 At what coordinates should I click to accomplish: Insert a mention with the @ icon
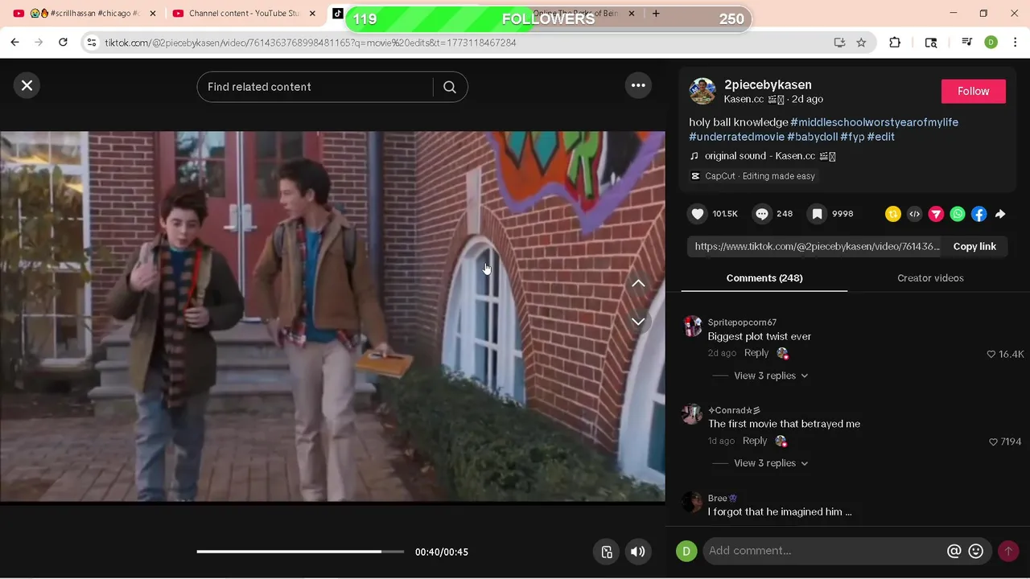[x=954, y=551]
